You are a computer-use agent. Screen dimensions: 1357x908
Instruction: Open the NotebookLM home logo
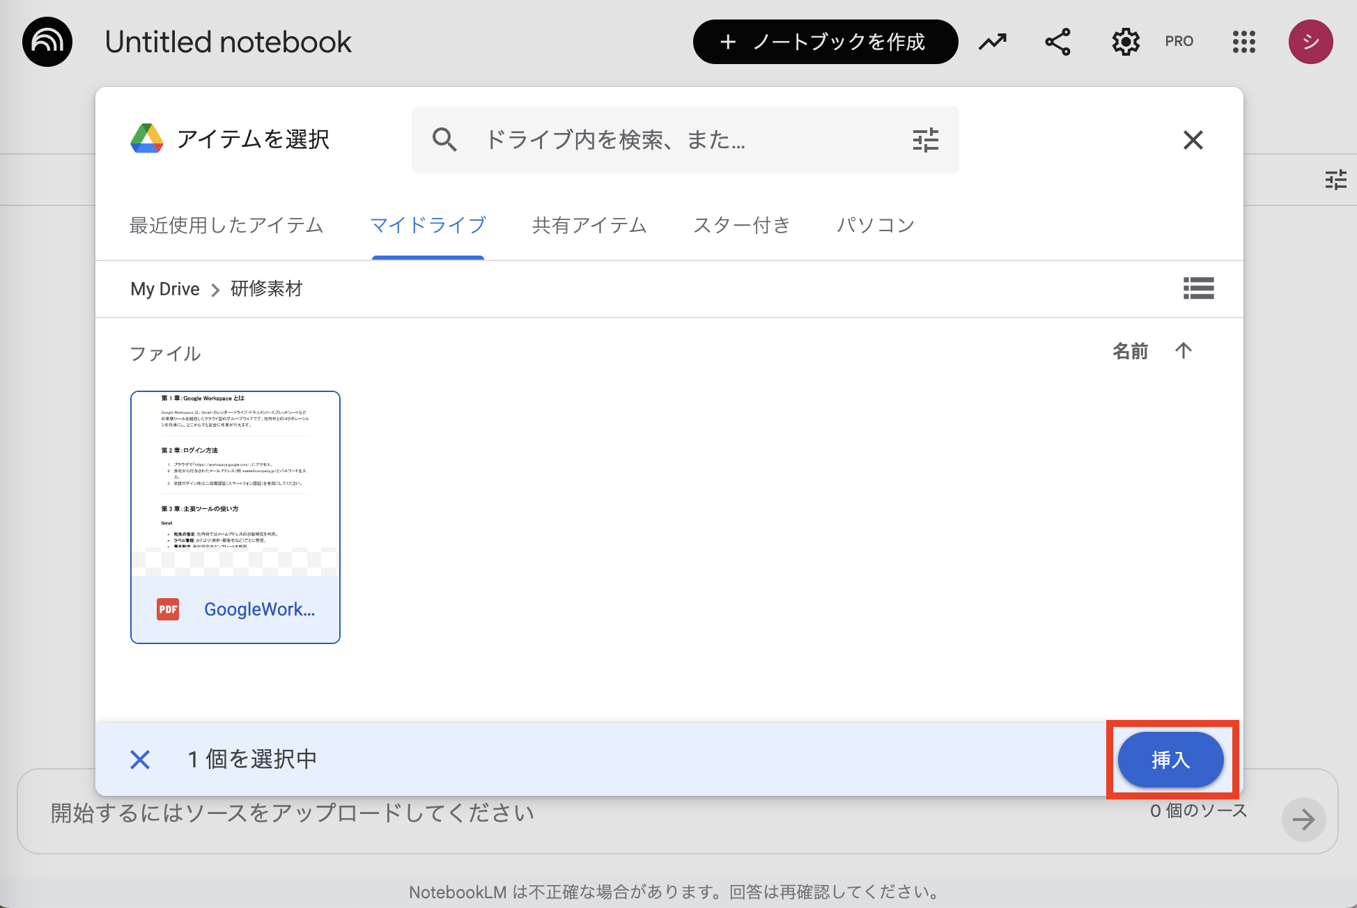tap(46, 41)
